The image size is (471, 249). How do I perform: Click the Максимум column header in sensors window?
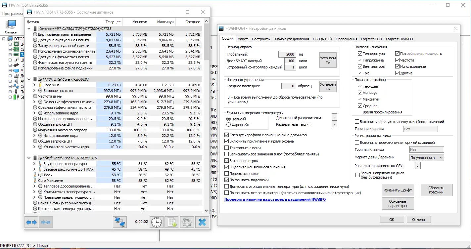click(x=162, y=22)
